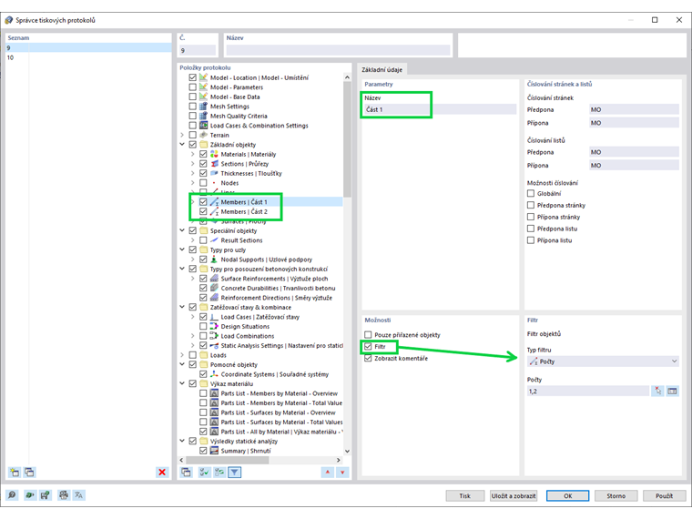Click the Sections | Průřezy icon
This screenshot has width=692, height=519.
tap(214, 164)
